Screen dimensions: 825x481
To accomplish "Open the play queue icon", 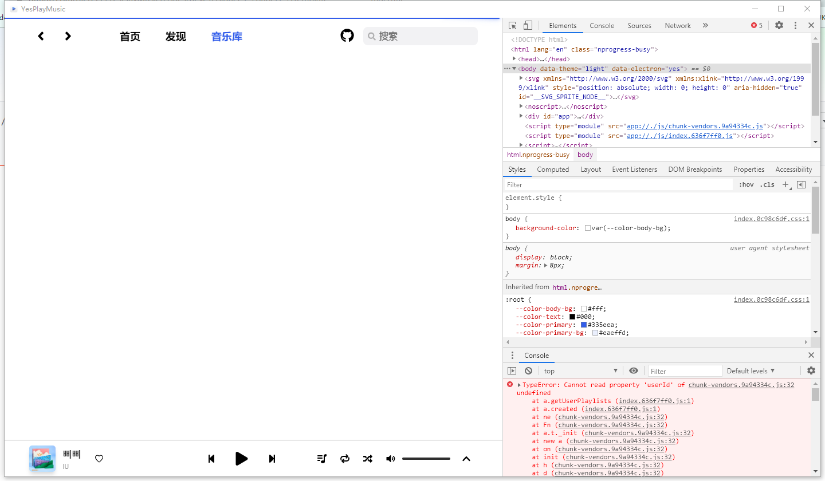I will [321, 458].
